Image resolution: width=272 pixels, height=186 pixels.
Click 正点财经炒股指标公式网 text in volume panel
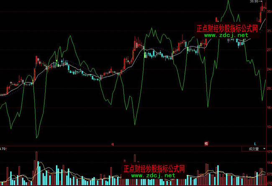coord(154,168)
